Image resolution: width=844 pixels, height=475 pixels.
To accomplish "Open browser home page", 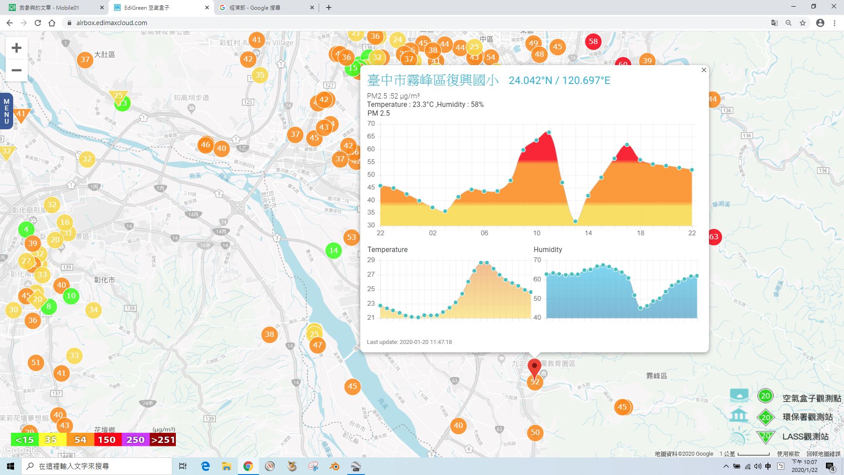I will click(x=52, y=23).
